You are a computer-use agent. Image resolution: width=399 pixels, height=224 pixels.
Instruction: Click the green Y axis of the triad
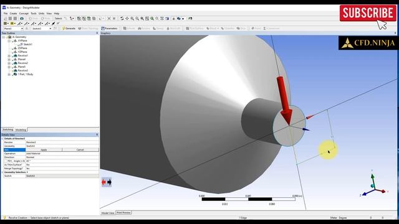373,179
